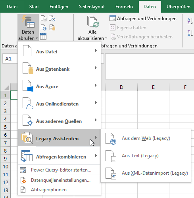194x198 pixels.
Task: Click the Power Query-Editor pencil icon
Action: [23, 170]
